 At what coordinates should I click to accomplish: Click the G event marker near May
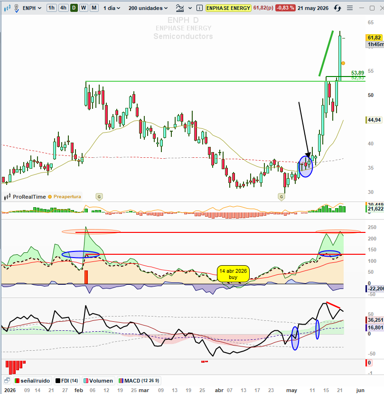[x=281, y=197]
